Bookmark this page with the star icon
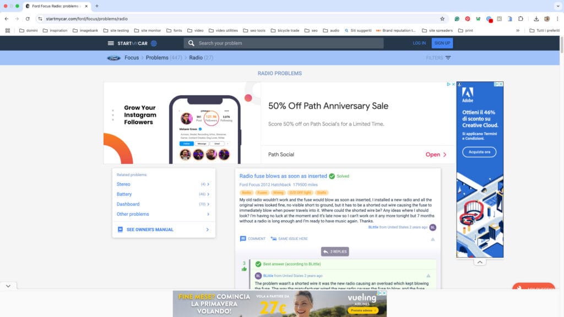This screenshot has width=564, height=317. coord(442,19)
